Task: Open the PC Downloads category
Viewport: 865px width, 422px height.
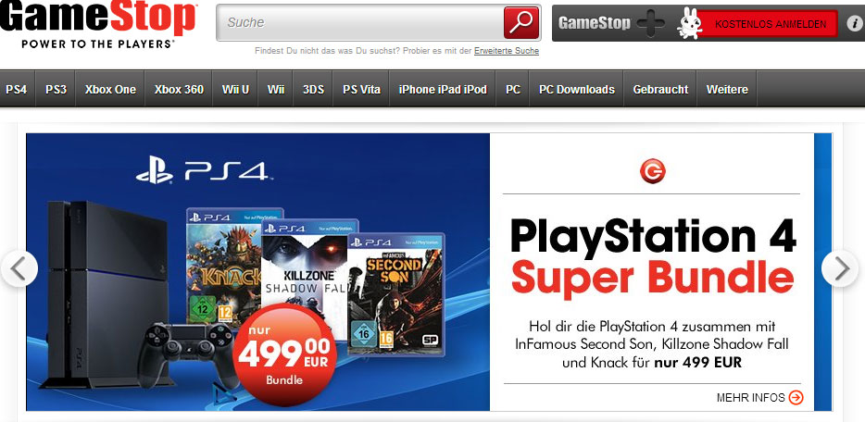Action: point(576,89)
